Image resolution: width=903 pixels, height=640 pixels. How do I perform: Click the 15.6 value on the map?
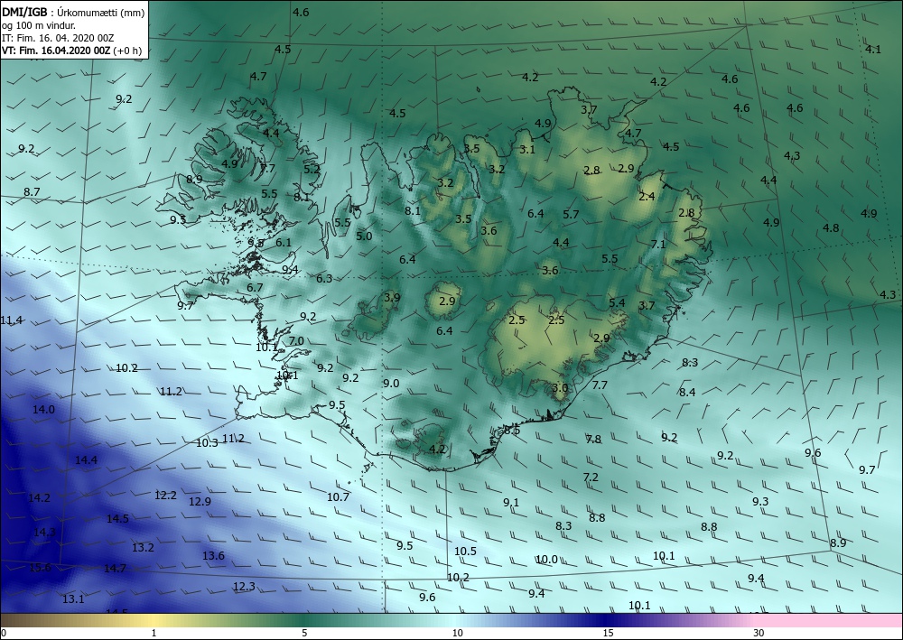[40, 568]
